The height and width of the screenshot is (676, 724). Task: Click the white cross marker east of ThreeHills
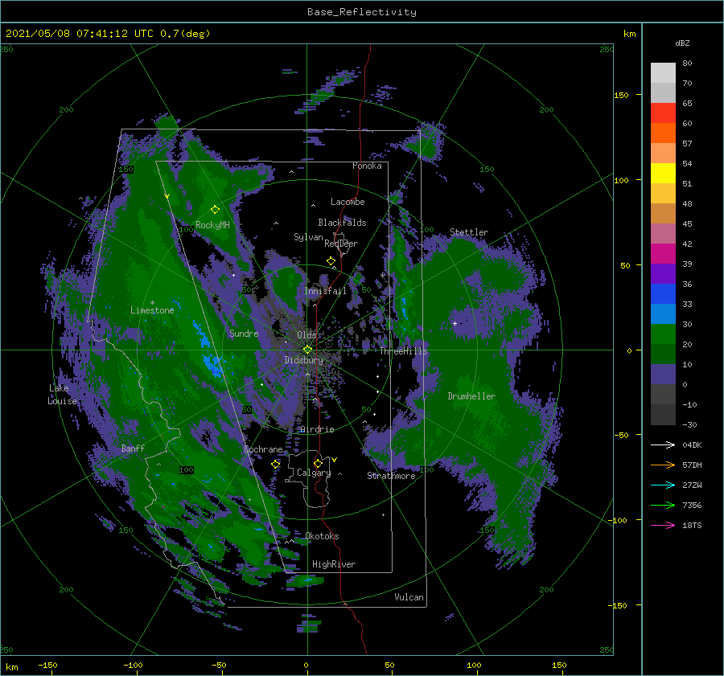coord(455,323)
